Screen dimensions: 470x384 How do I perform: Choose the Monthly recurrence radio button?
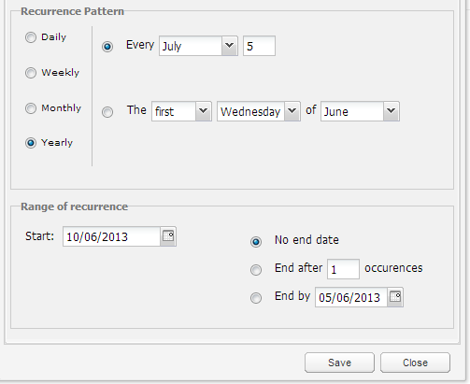[x=31, y=108]
